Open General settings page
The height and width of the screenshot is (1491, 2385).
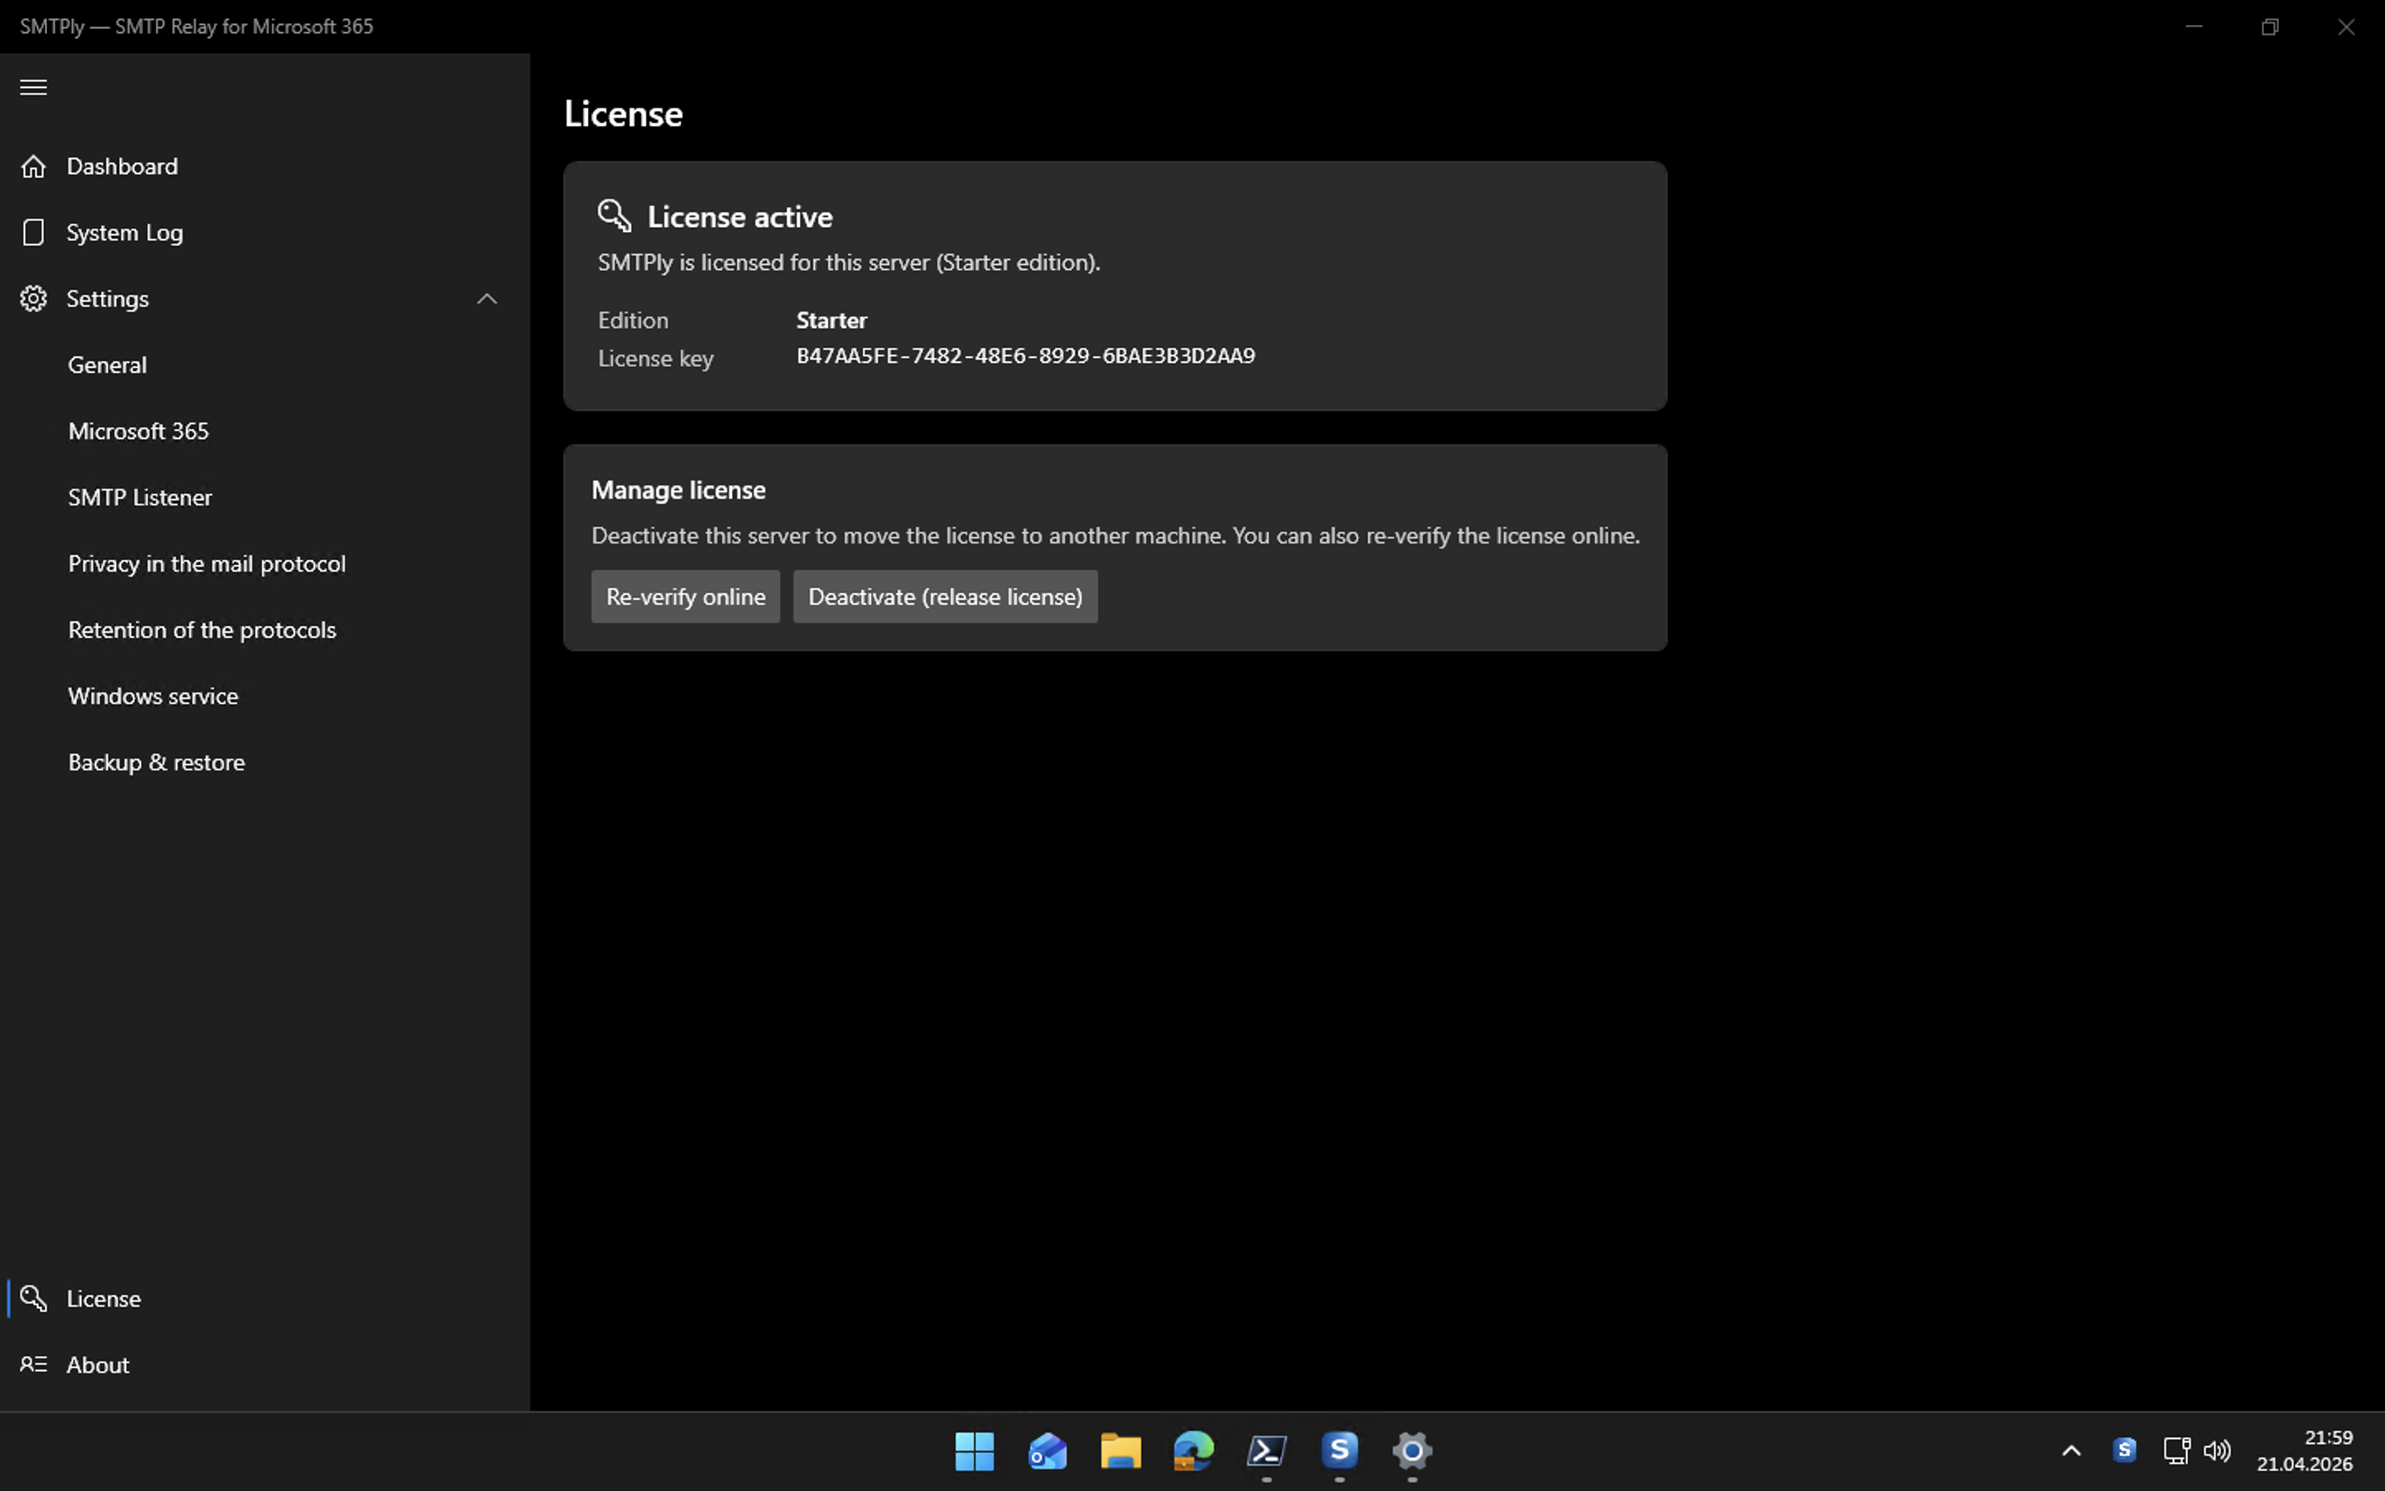pyautogui.click(x=108, y=364)
